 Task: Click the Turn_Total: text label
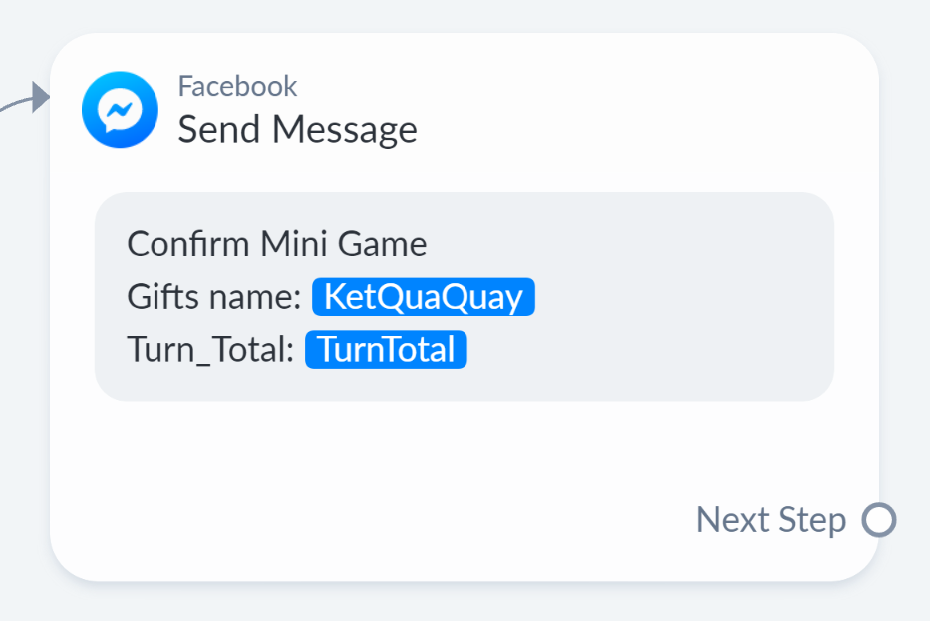point(209,350)
